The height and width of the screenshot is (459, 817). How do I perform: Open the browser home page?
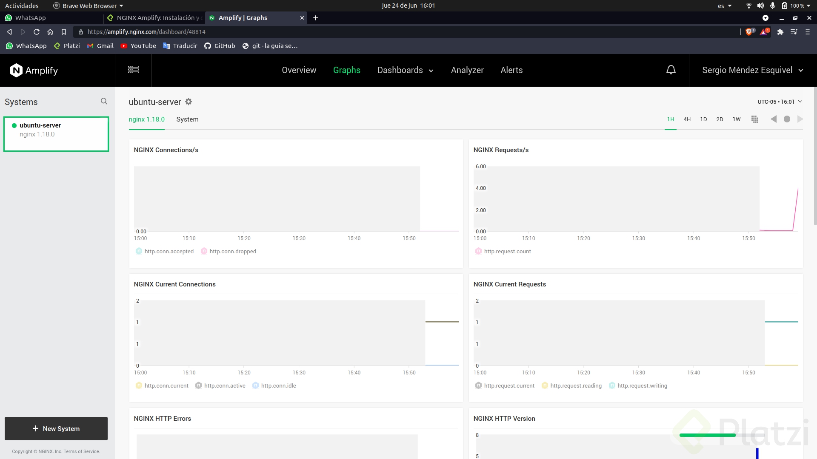coord(50,32)
